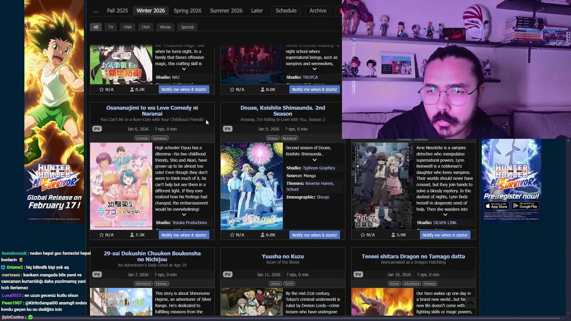Open the Typhoon Graphics studio link
The width and height of the screenshot is (571, 321).
[319, 168]
